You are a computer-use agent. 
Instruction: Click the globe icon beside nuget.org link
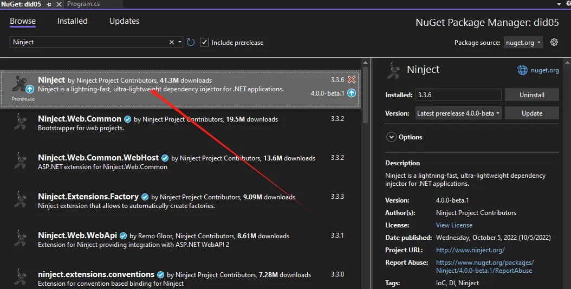click(x=522, y=70)
